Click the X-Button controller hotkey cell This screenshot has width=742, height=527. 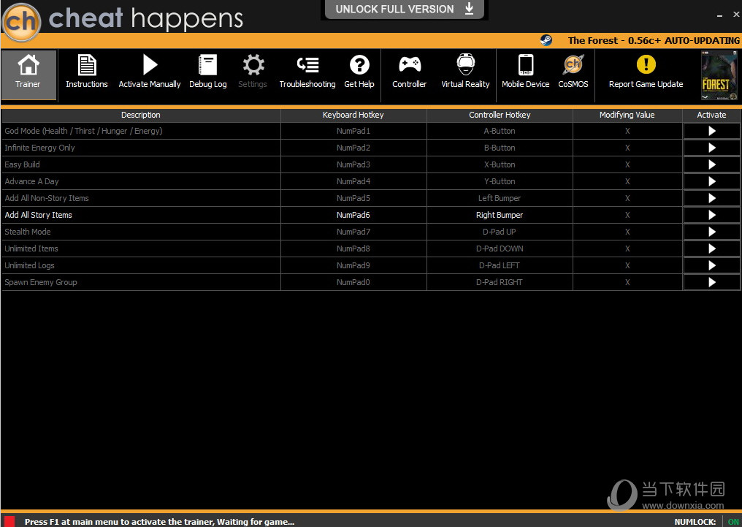[x=500, y=164]
